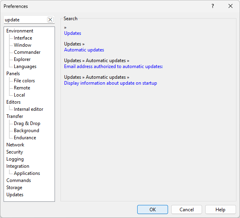Viewport: 240px width, 218px height.
Task: Click Email address authorized to automatic updates link
Action: point(113,66)
